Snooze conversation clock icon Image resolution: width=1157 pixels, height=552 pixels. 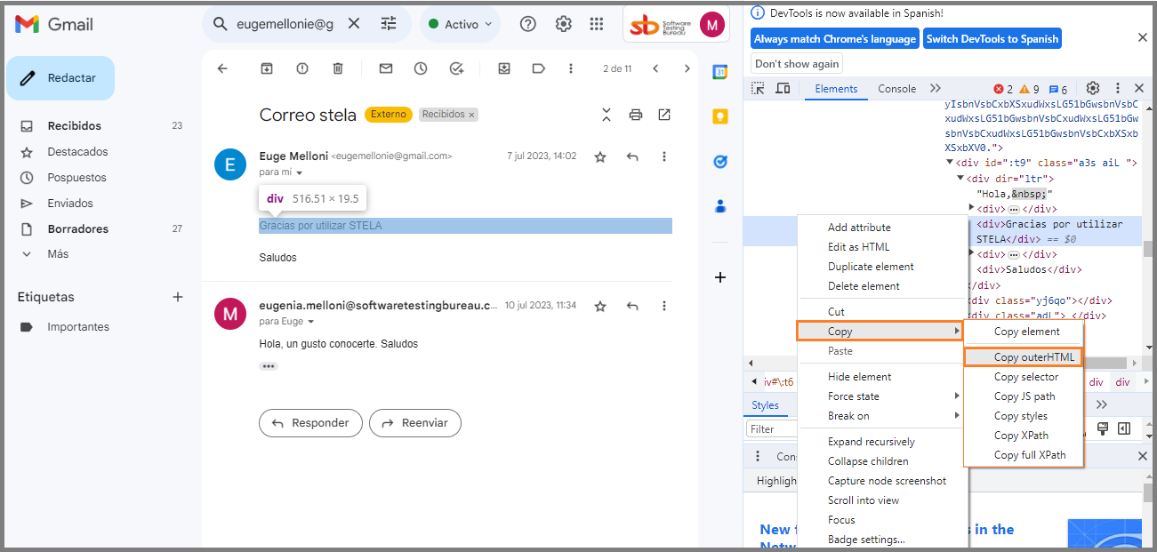(421, 68)
